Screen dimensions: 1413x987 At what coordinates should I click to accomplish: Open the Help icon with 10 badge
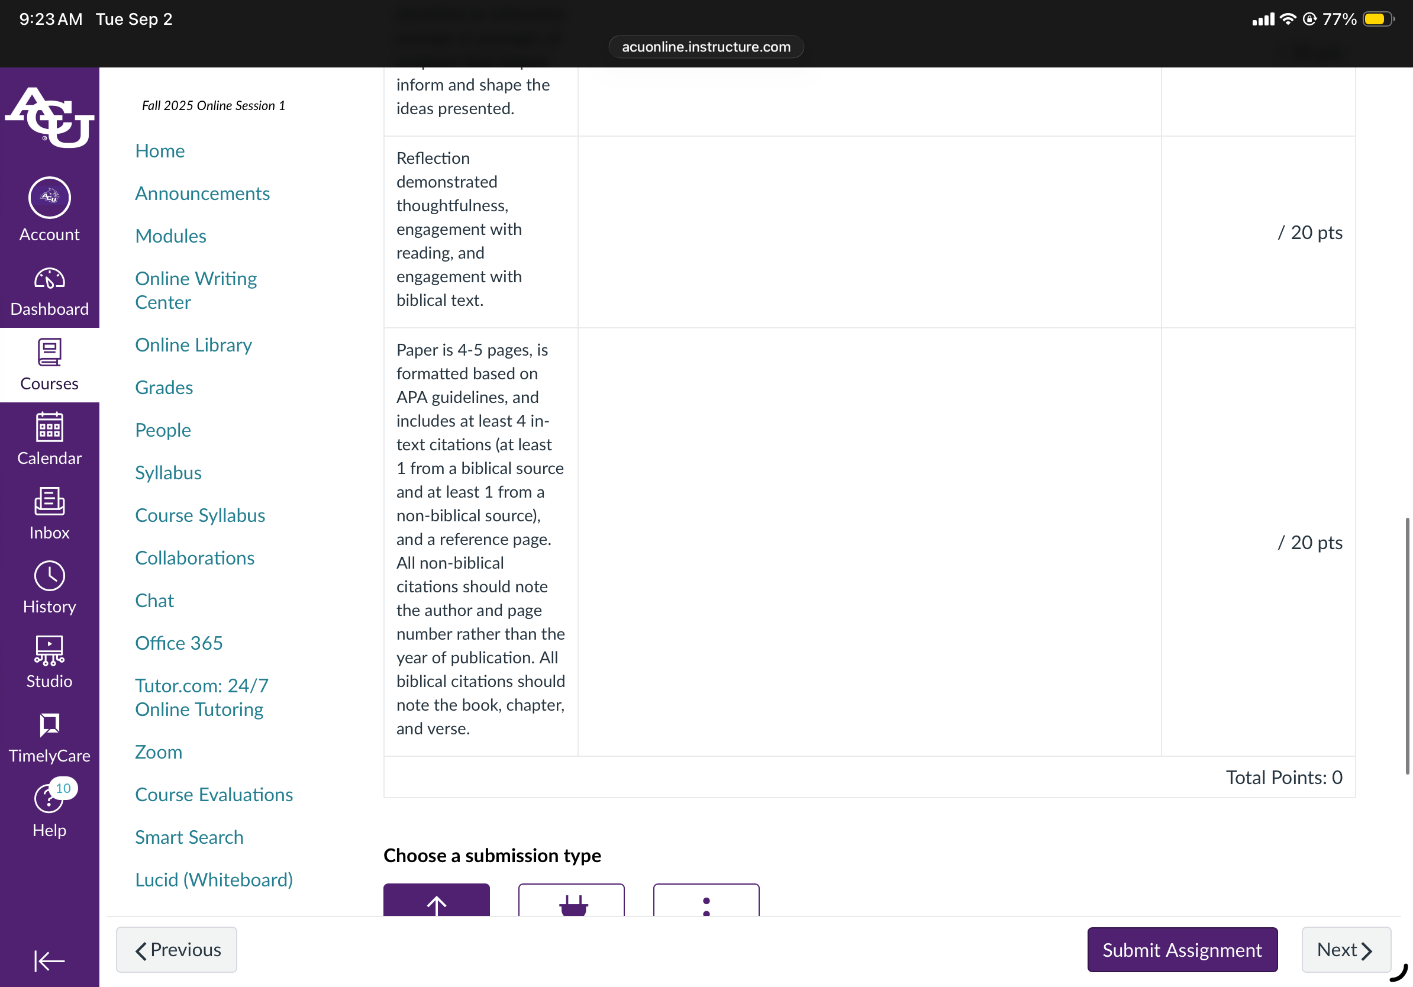49,799
